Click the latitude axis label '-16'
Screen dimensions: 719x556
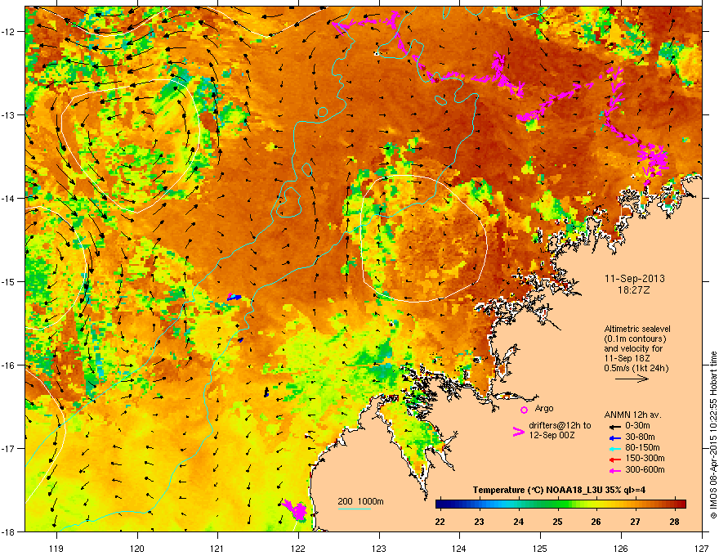coord(8,365)
